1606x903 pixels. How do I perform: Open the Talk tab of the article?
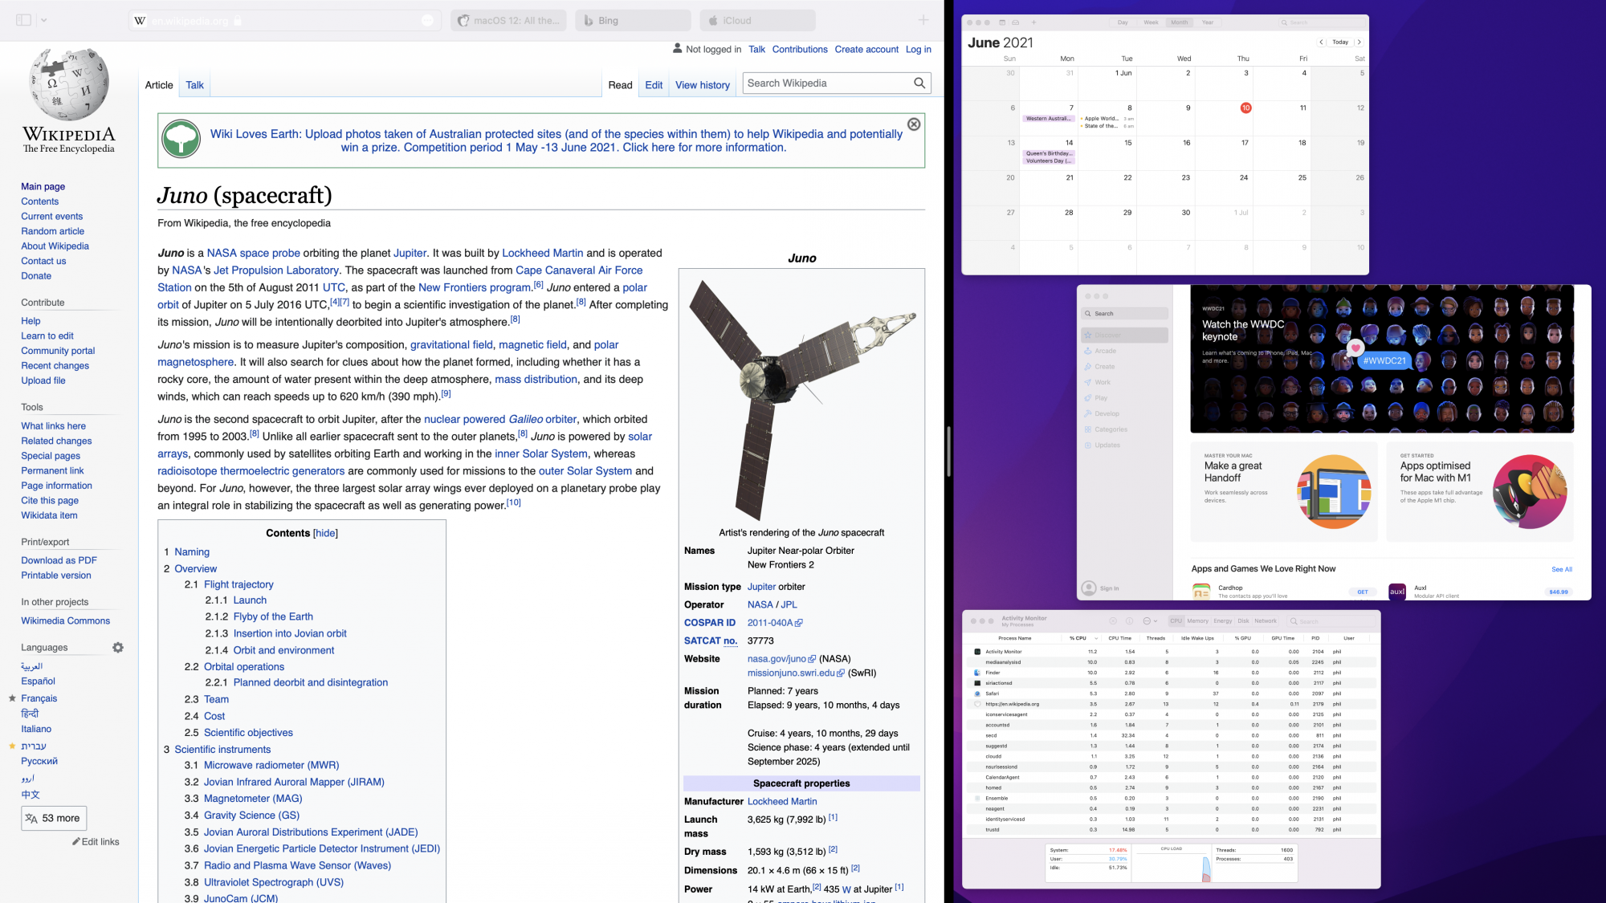click(x=194, y=85)
